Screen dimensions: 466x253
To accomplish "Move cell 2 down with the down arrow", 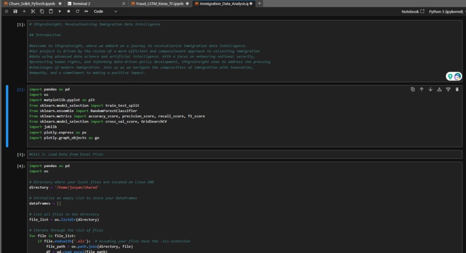I will pyautogui.click(x=430, y=90).
